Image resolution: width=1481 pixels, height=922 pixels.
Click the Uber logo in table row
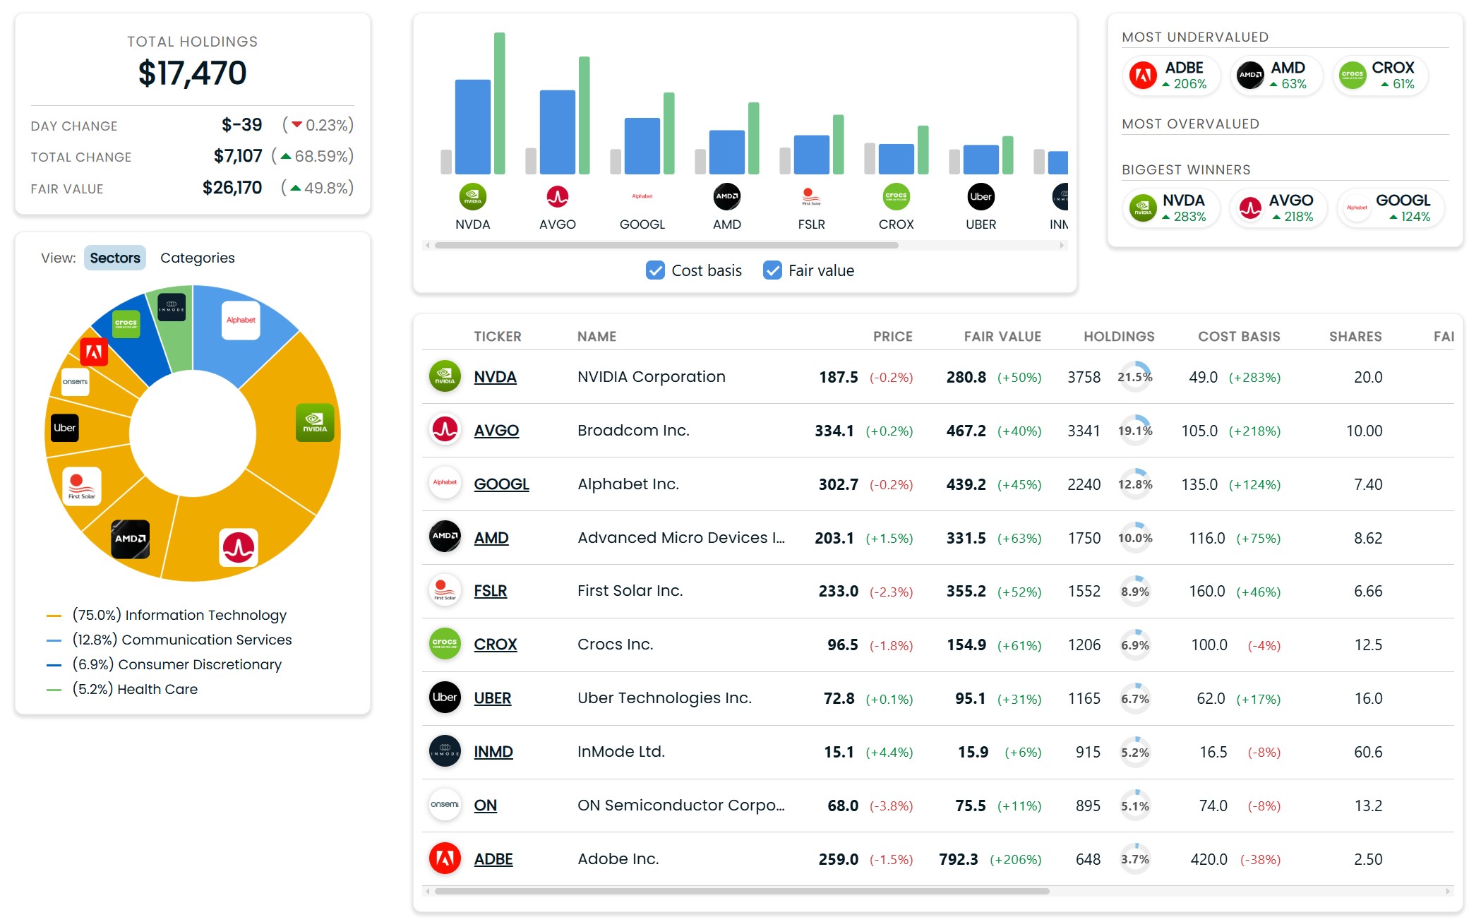click(x=445, y=698)
